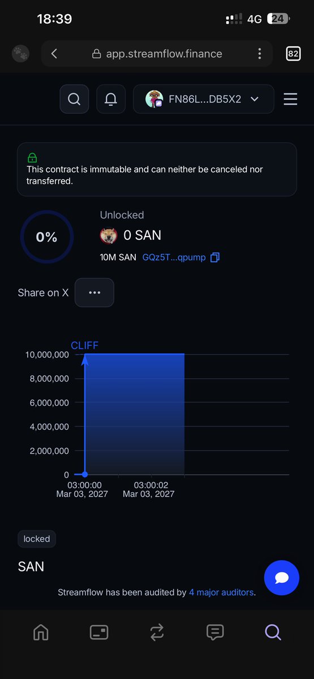
Task: Tap the purple search icon in bottom bar
Action: tap(273, 632)
